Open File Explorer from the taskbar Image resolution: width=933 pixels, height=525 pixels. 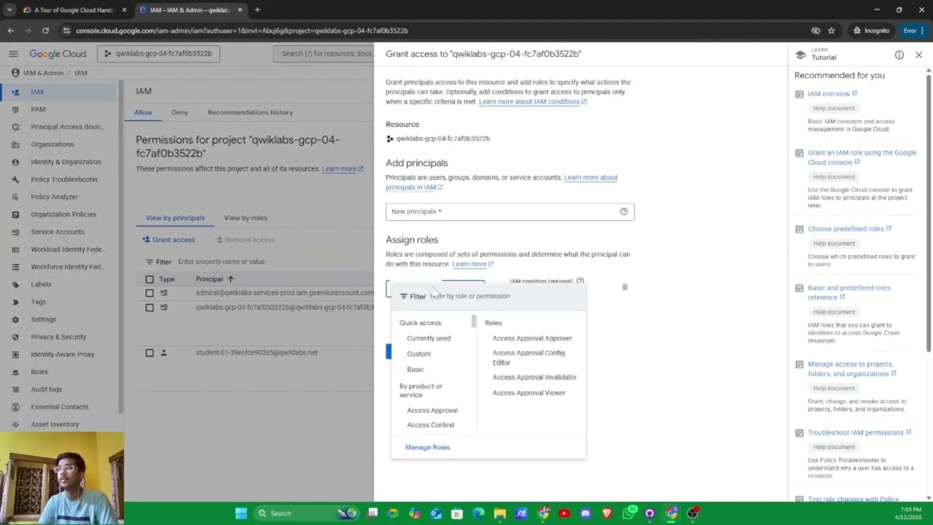click(500, 513)
